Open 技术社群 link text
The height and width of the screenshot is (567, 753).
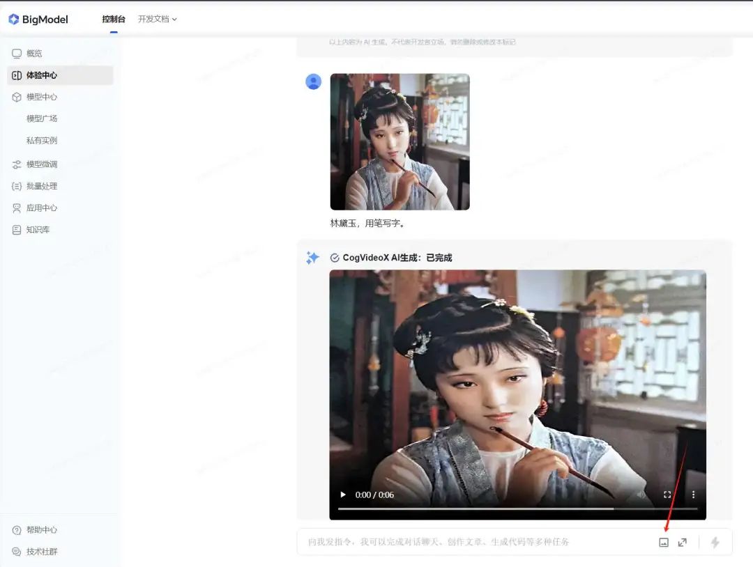(x=42, y=552)
